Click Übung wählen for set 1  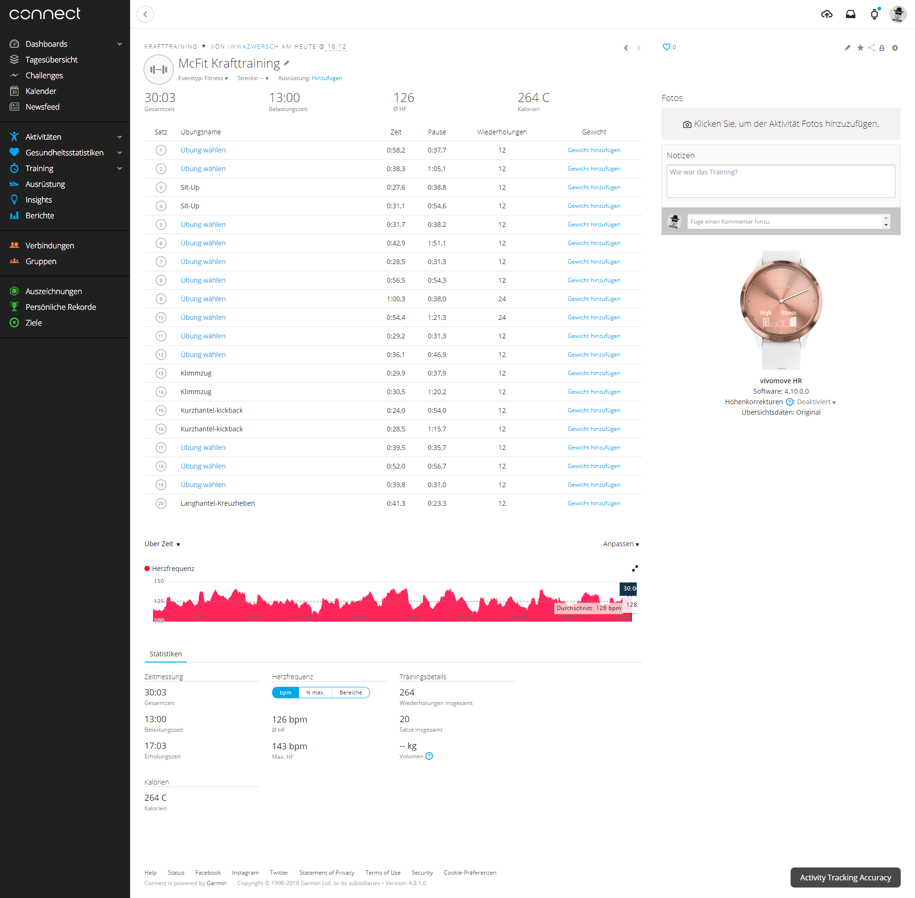pyautogui.click(x=203, y=150)
